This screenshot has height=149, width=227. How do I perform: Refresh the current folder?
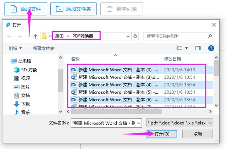pos(135,36)
